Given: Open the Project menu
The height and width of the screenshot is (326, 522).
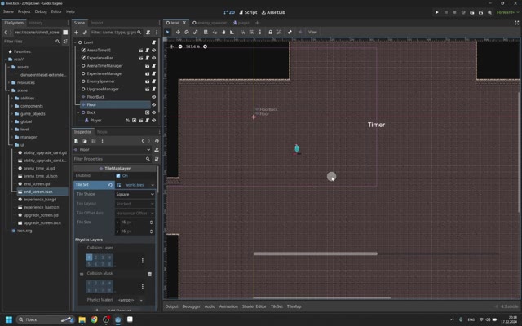Looking at the screenshot, I should (x=24, y=11).
